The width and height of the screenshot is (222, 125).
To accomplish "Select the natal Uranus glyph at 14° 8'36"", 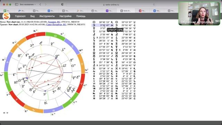I will (94, 44).
